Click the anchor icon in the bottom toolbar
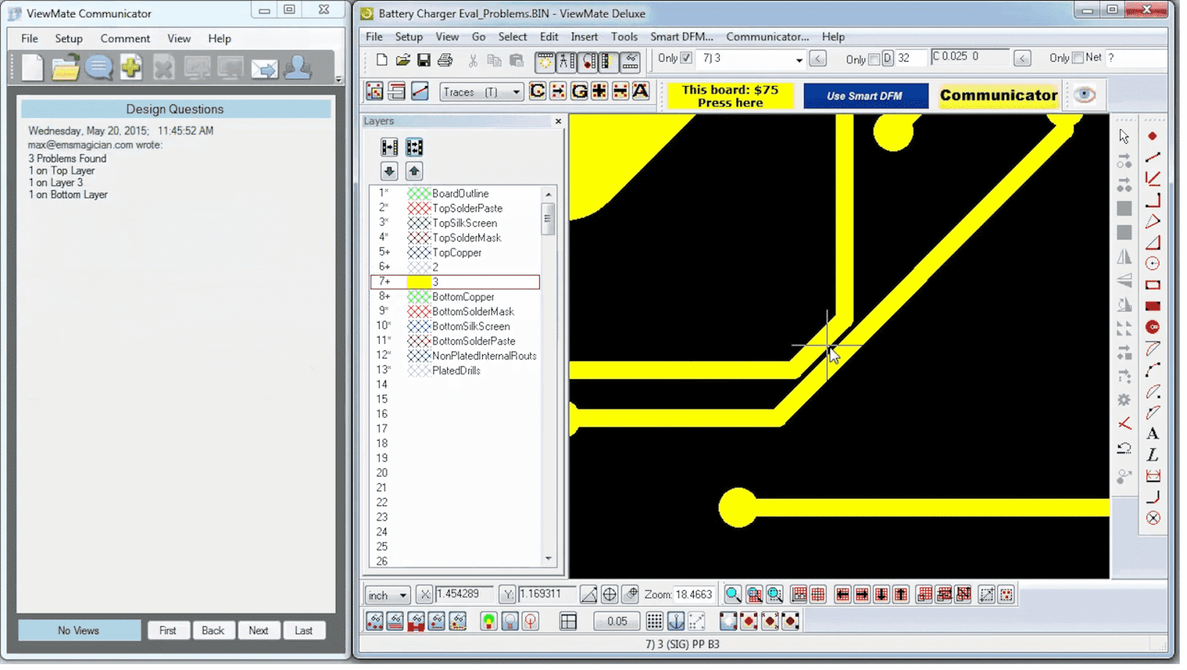This screenshot has height=670, width=1187. click(x=676, y=621)
